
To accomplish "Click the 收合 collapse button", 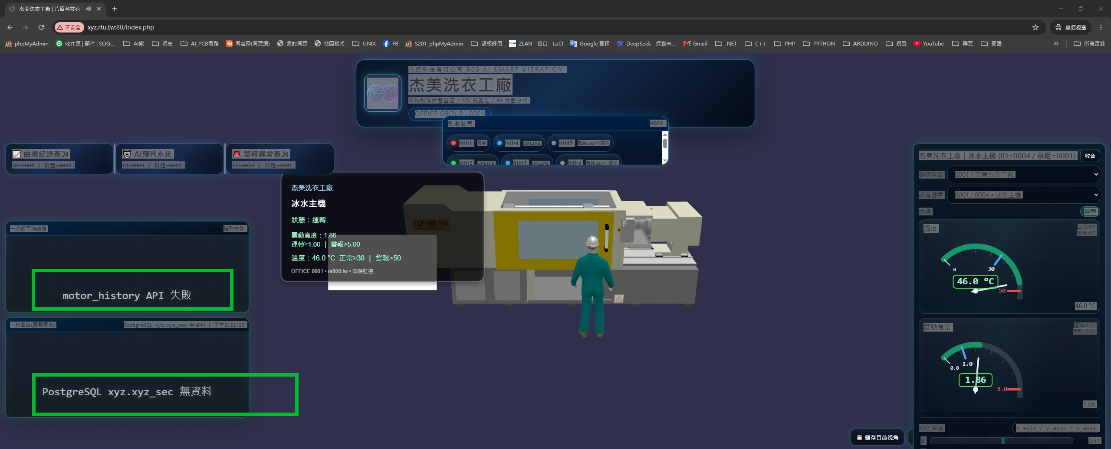I will click(1090, 156).
